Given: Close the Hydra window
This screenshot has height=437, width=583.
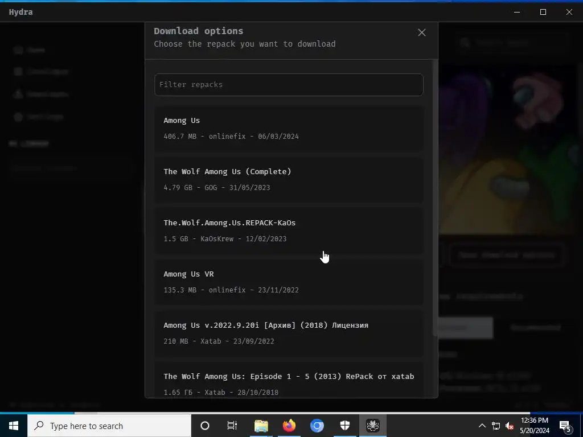Looking at the screenshot, I should coord(569,12).
